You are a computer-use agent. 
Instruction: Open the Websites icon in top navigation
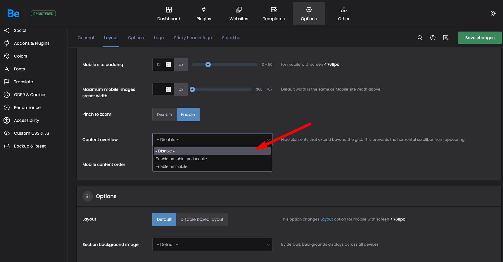click(239, 10)
